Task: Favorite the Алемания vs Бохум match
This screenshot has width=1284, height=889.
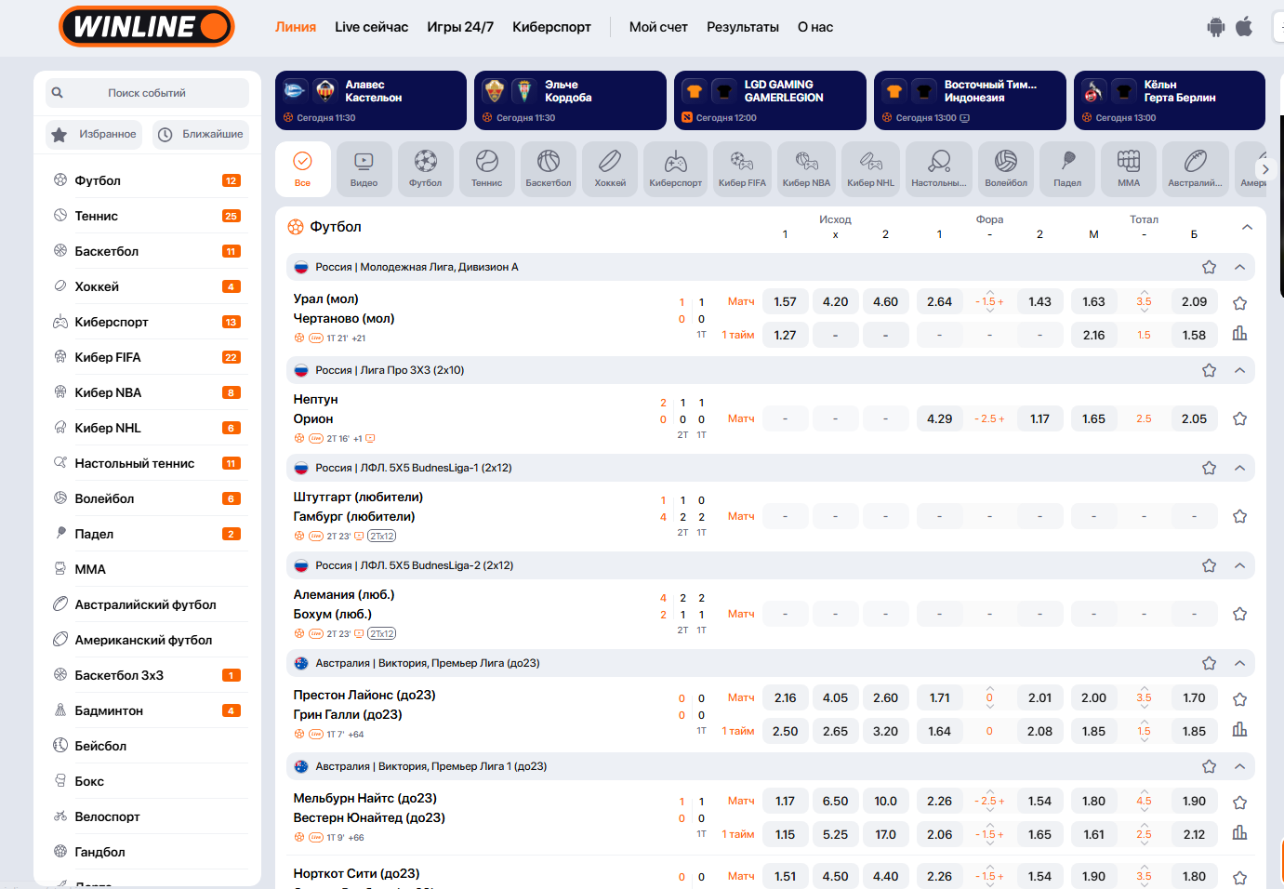Action: (1239, 614)
